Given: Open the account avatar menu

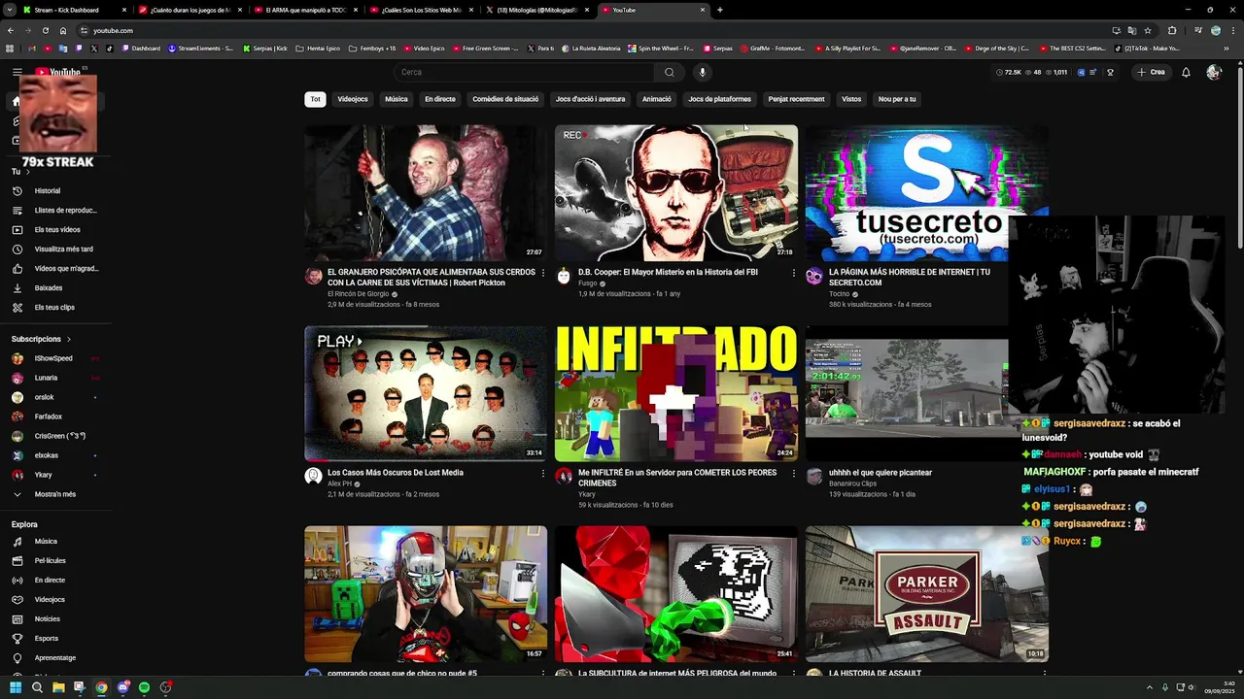Looking at the screenshot, I should click(x=1213, y=72).
